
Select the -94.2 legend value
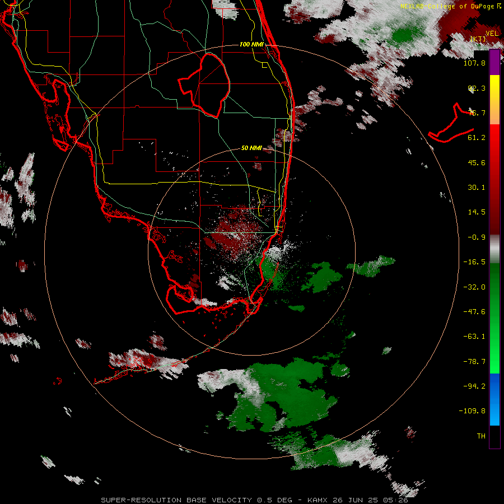pos(474,386)
